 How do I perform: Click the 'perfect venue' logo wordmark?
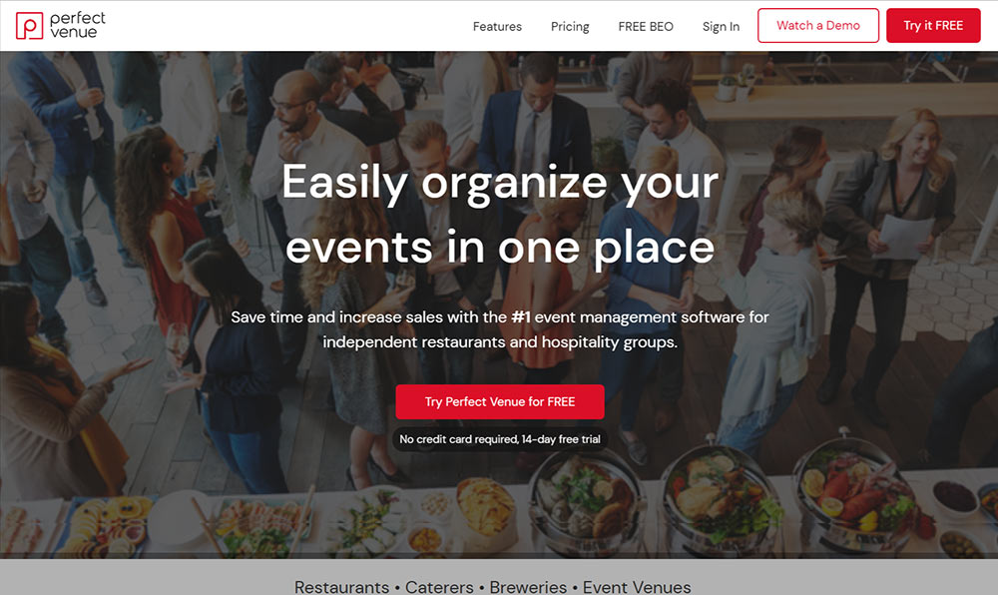78,25
